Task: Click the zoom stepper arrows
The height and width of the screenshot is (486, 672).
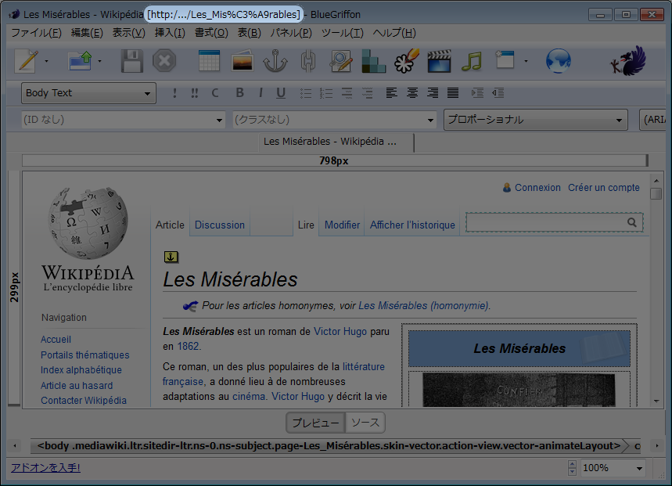Action: click(x=572, y=468)
